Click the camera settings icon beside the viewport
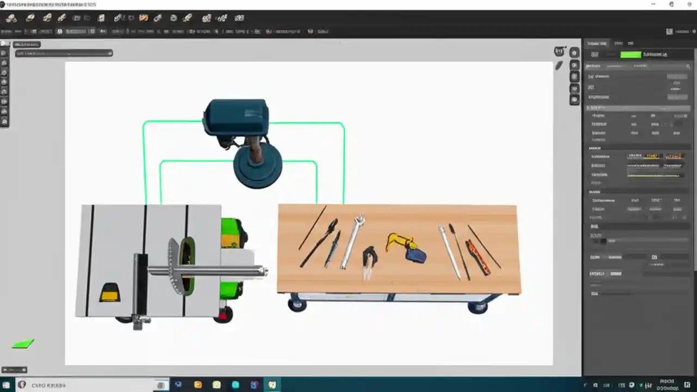This screenshot has height=392, width=697. click(x=574, y=64)
